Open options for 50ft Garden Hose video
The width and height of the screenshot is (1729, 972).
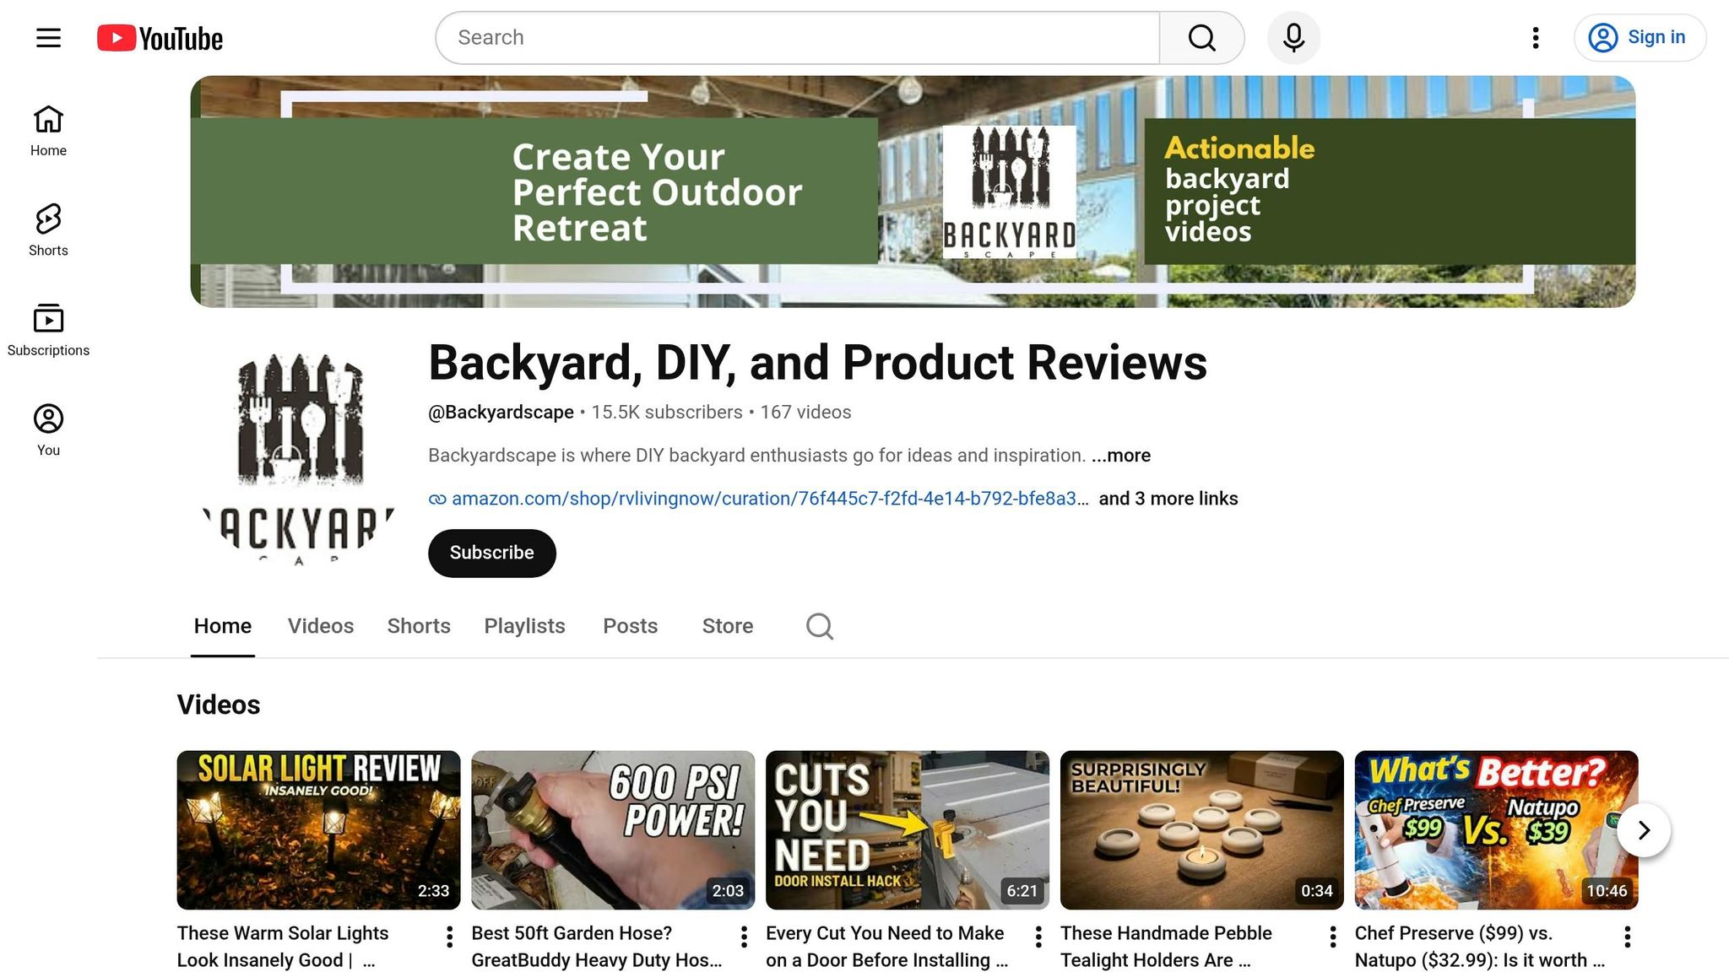coord(744,937)
